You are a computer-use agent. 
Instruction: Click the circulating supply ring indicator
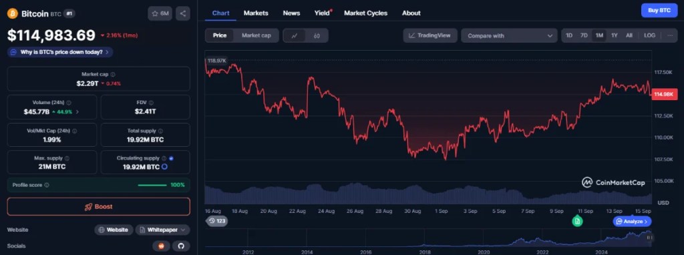pos(164,167)
